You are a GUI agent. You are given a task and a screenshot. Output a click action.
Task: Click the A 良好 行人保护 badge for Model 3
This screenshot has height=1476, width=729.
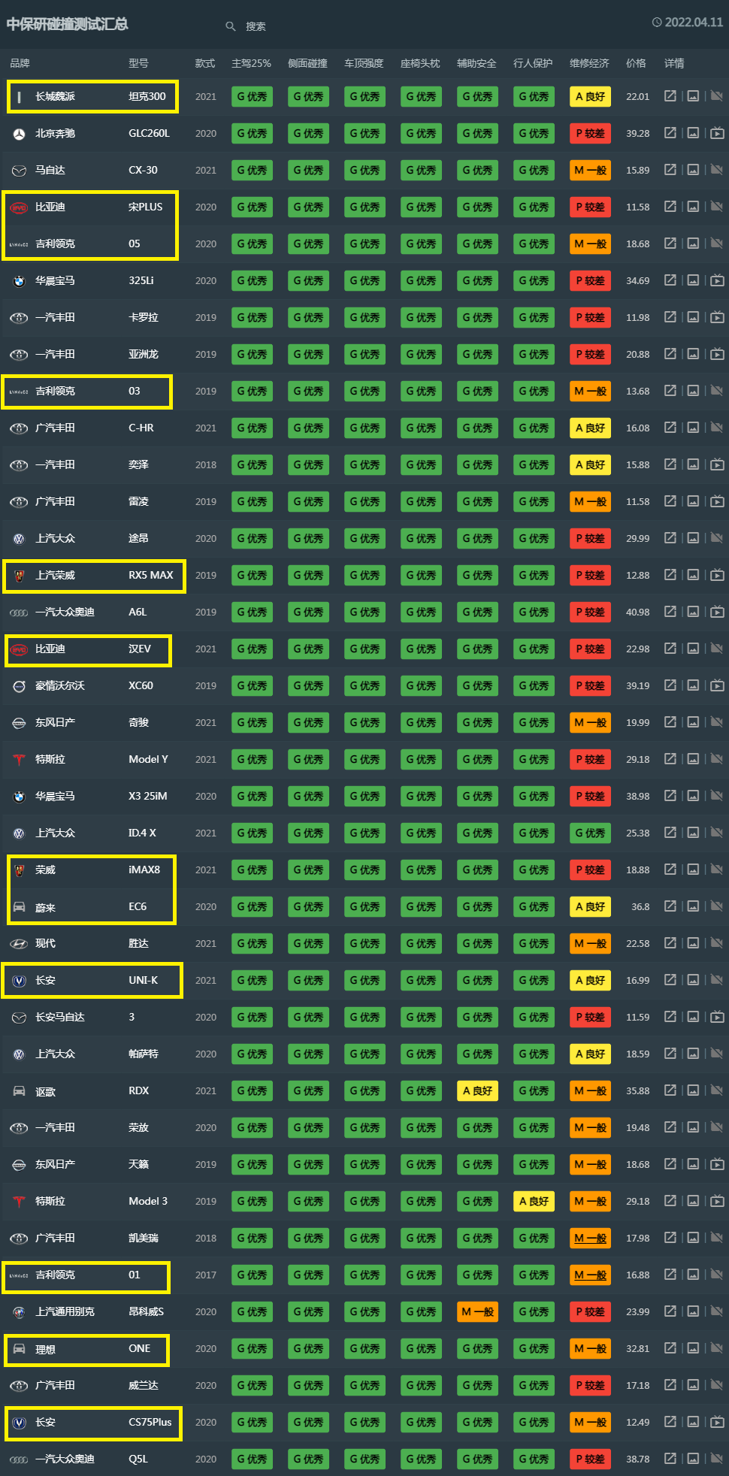(534, 1201)
